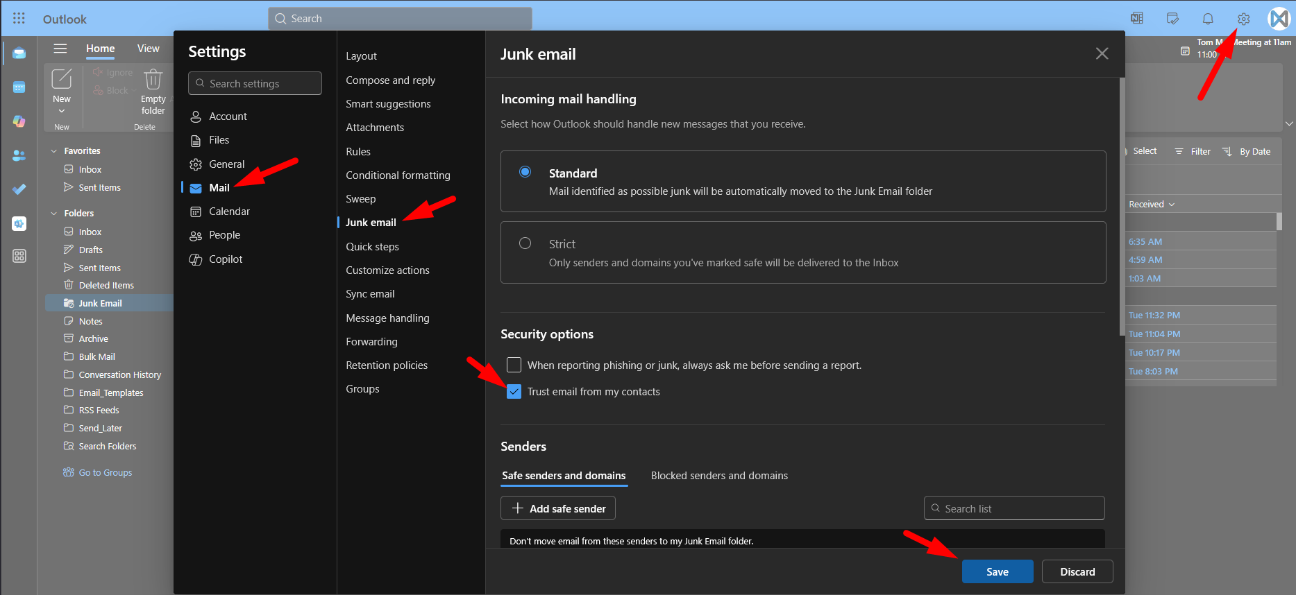Open RSS Feeds folder

99,411
